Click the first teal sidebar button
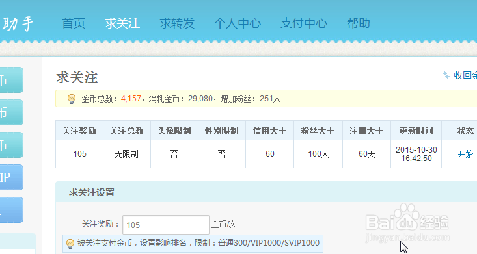 12,80
